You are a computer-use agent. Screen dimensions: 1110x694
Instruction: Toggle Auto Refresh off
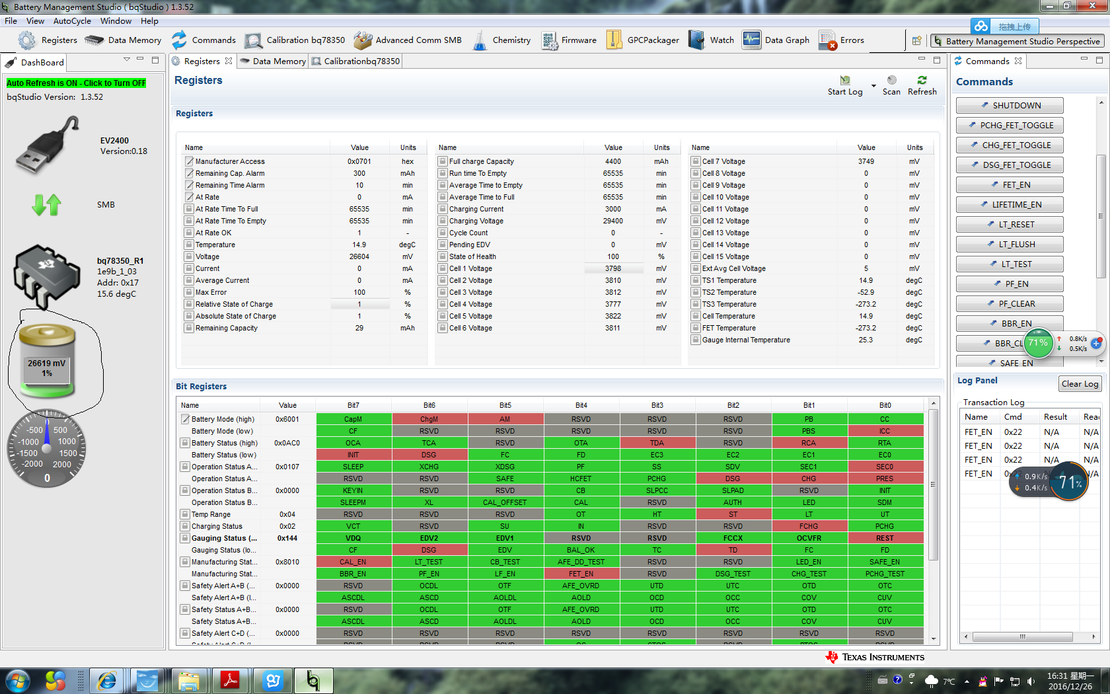76,83
